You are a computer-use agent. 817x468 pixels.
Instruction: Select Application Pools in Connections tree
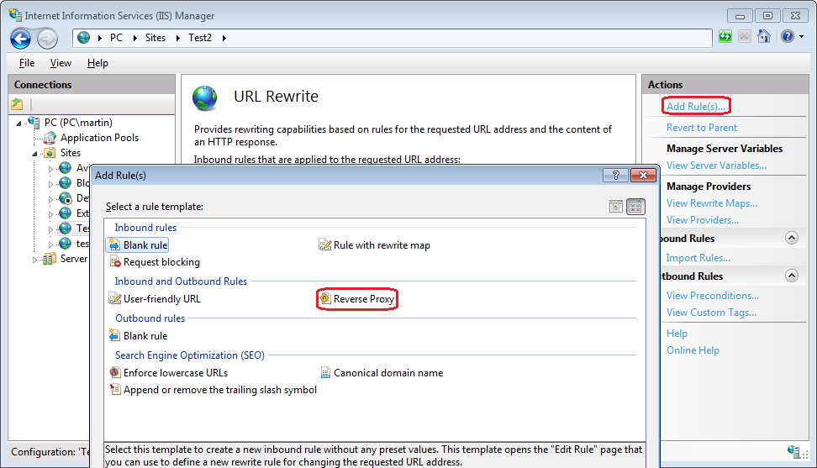coord(99,138)
